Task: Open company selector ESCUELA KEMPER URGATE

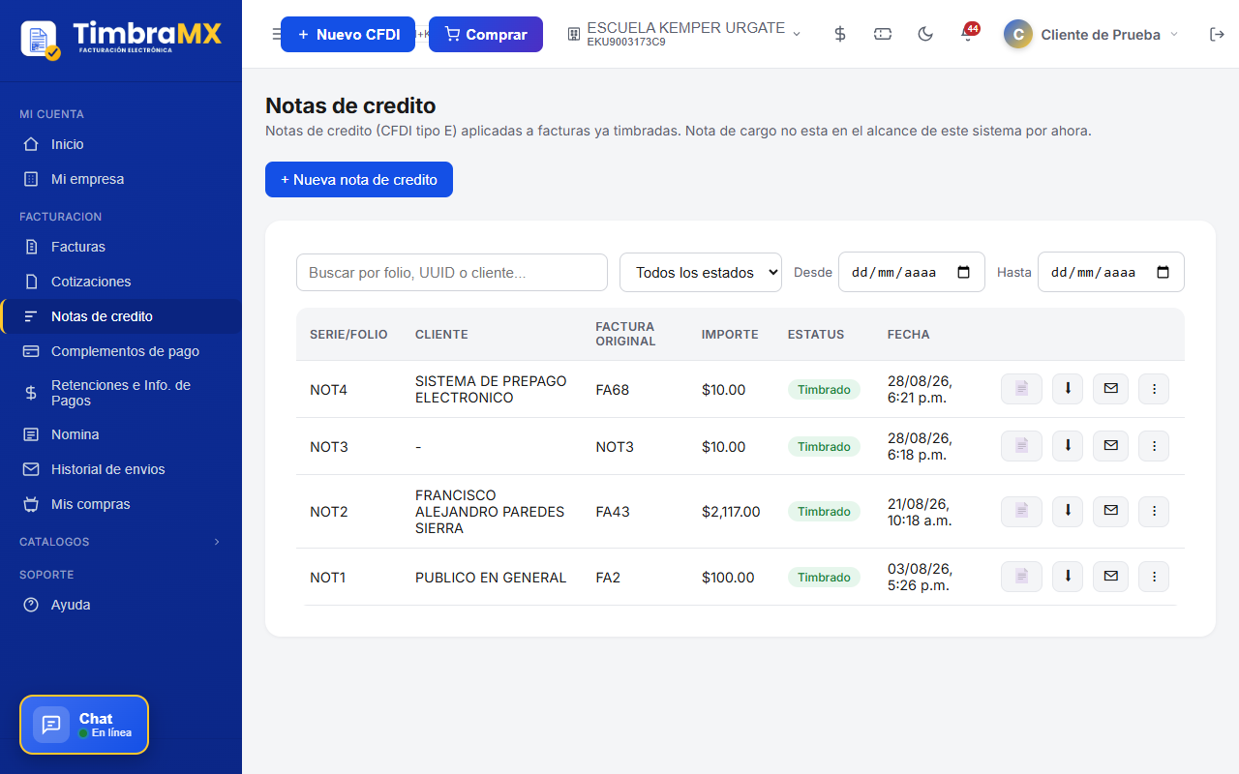Action: (x=684, y=34)
